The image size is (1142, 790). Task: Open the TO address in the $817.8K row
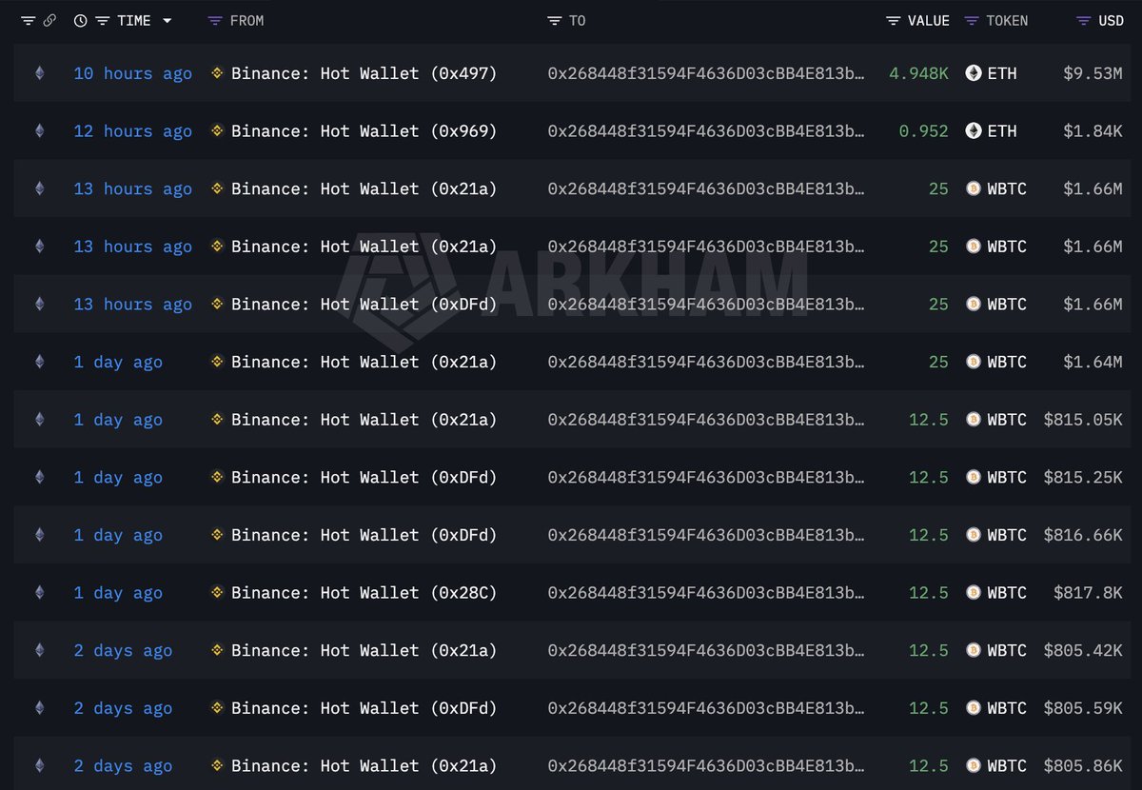click(x=706, y=592)
